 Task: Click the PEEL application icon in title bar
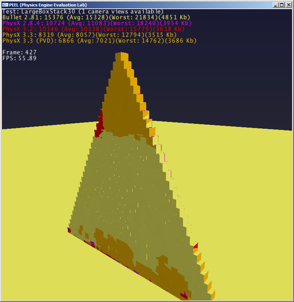pyautogui.click(x=5, y=5)
